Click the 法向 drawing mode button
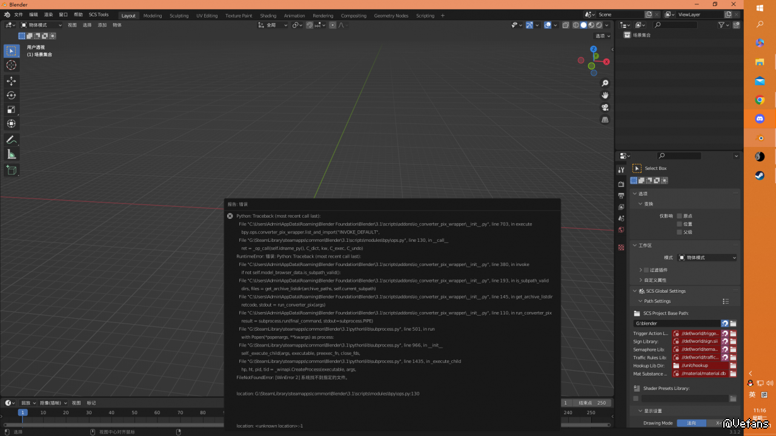 691,423
